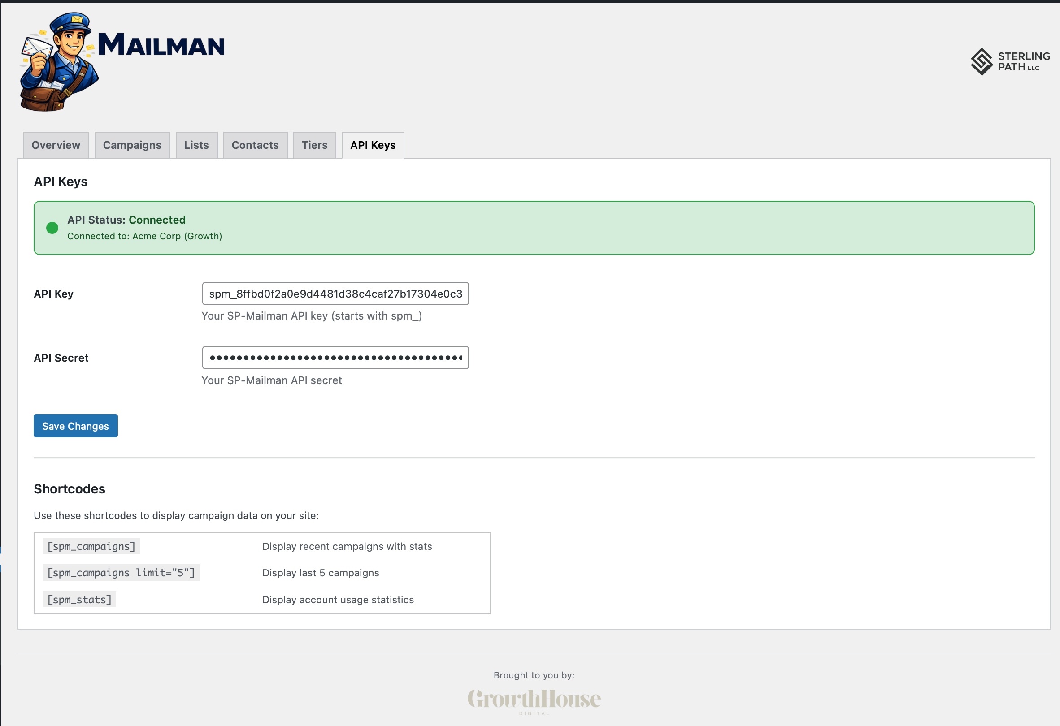
Task: Select the [spm_campaigns limit="5"] shortcode
Action: click(x=122, y=572)
